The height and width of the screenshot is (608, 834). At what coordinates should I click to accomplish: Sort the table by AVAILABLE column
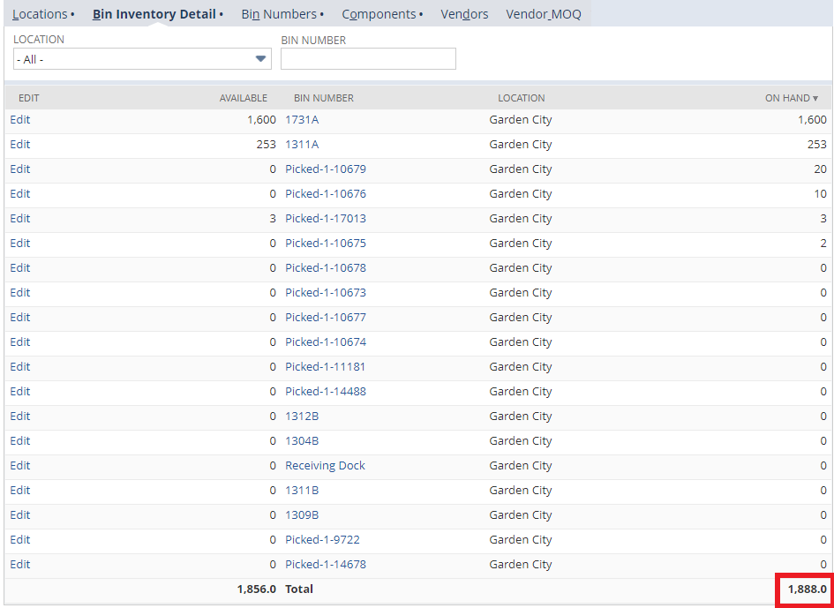pyautogui.click(x=244, y=98)
